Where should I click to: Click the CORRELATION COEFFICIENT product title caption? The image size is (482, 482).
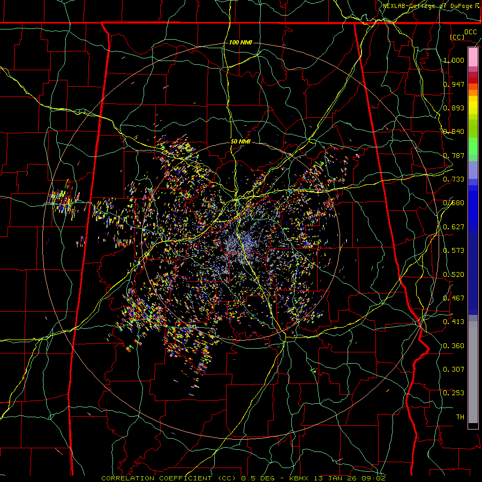243,478
